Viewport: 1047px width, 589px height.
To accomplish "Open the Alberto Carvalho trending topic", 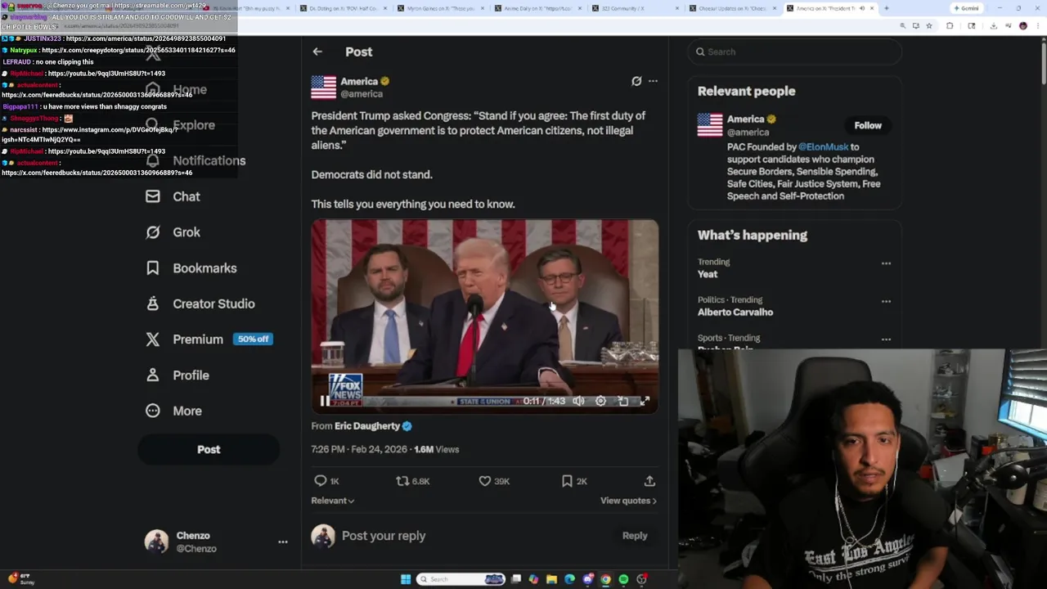I will tap(735, 312).
